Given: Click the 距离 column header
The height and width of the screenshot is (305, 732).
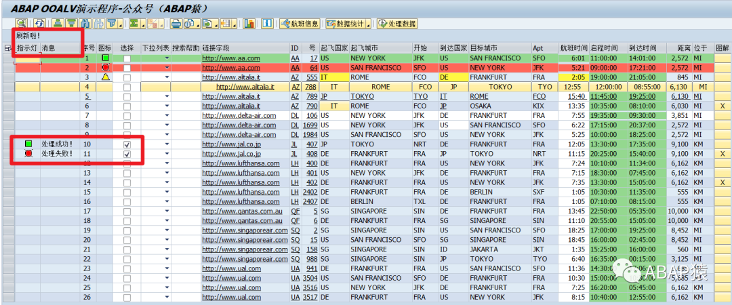Looking at the screenshot, I should 678,47.
